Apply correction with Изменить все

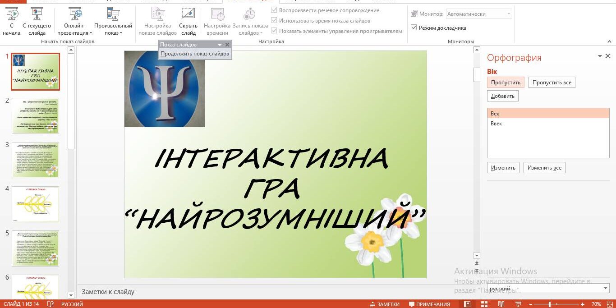[x=544, y=167]
